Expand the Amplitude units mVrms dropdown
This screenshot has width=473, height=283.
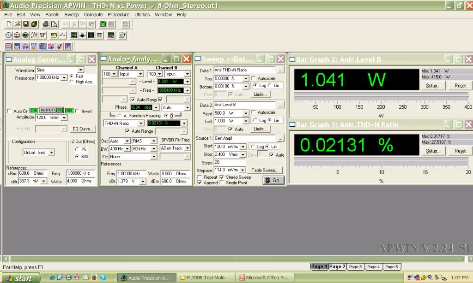click(x=64, y=118)
